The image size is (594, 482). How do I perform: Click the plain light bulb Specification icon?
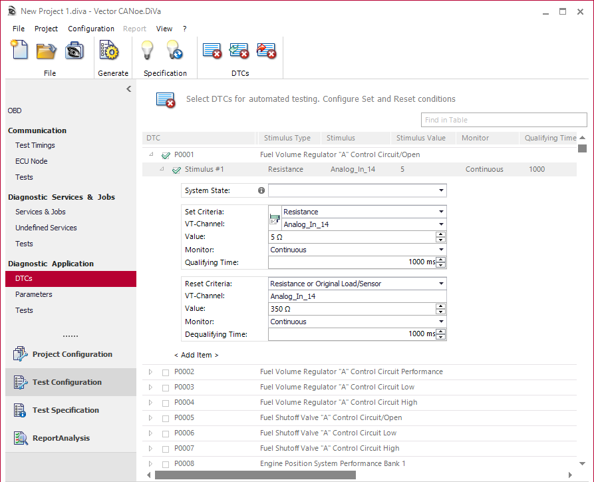pyautogui.click(x=147, y=51)
